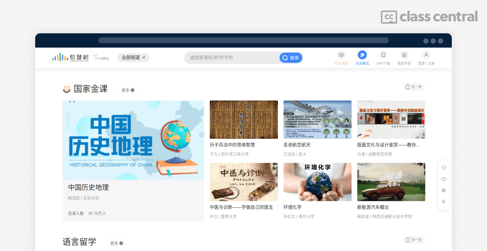Open the APP下载 download icon
Viewport: 487px width, 251px height.
383,55
